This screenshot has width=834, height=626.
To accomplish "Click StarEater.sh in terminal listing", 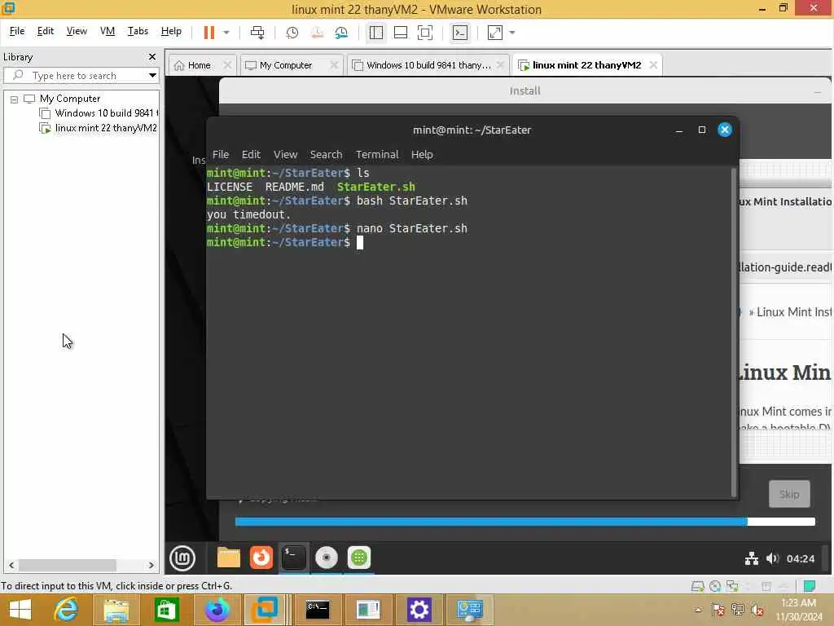I will (376, 187).
